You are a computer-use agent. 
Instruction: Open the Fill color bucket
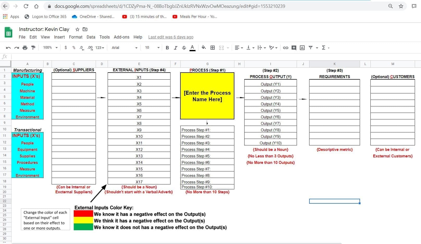(x=204, y=48)
